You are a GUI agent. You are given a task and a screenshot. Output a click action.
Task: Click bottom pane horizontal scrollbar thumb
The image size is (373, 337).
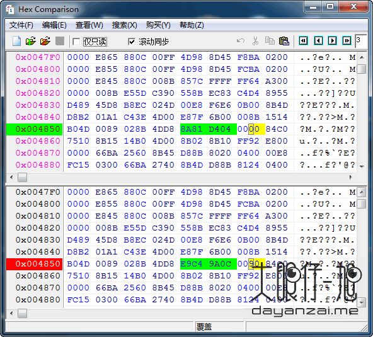pyautogui.click(x=22, y=314)
